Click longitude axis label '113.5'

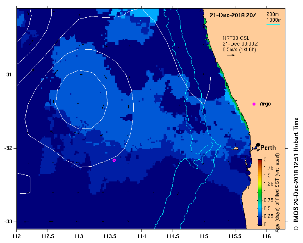110,236
